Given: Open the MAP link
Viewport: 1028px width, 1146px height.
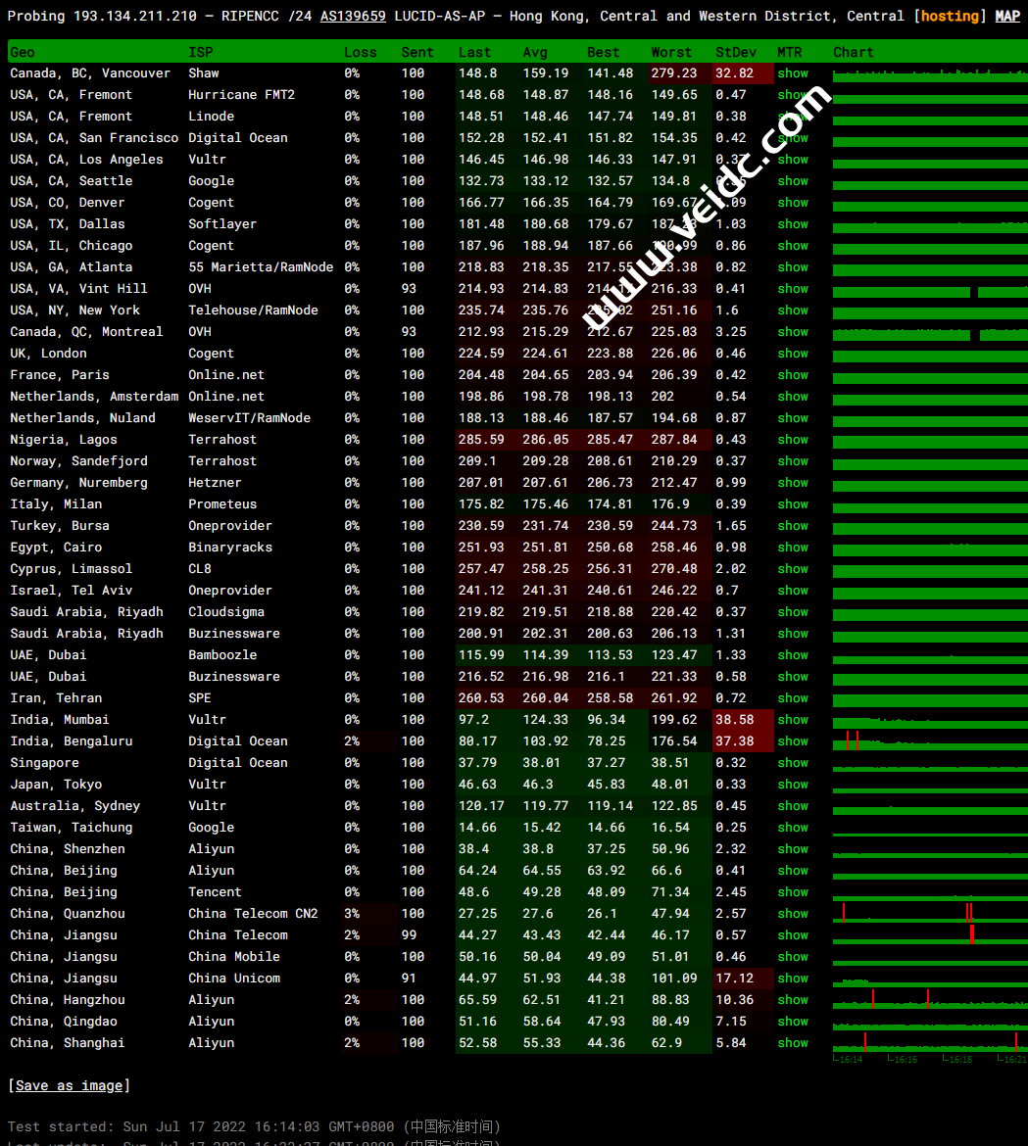Looking at the screenshot, I should tap(1007, 16).
